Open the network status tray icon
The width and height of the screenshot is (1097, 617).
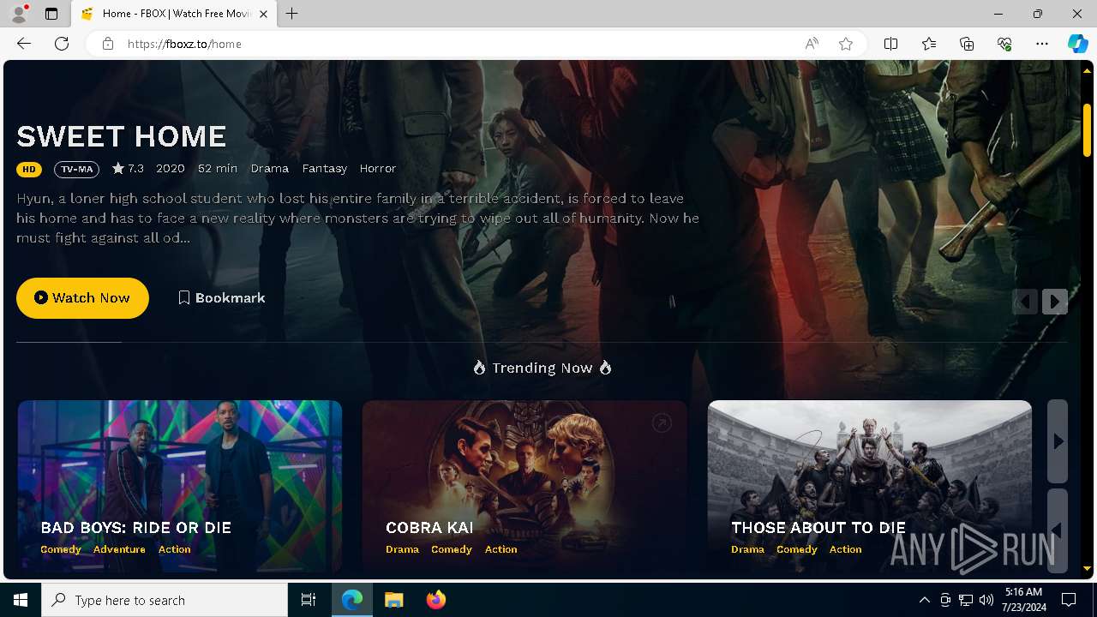click(966, 600)
